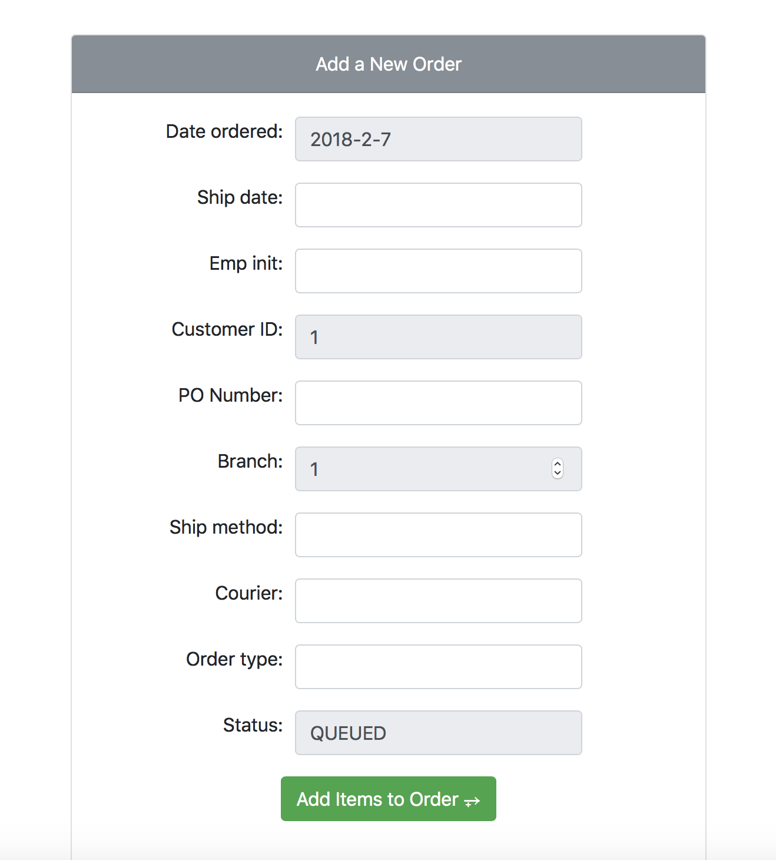Click the Order type field

click(x=439, y=667)
